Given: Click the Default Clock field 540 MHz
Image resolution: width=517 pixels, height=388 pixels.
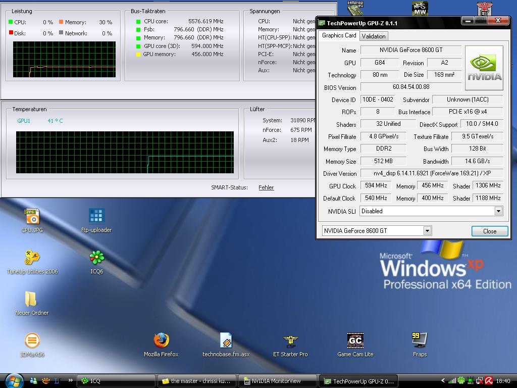Looking at the screenshot, I should (376, 198).
